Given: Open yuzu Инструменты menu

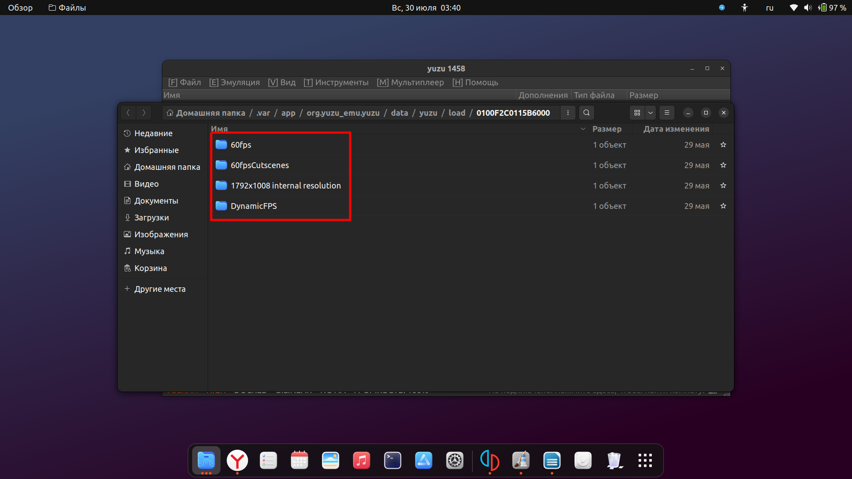Looking at the screenshot, I should (336, 82).
